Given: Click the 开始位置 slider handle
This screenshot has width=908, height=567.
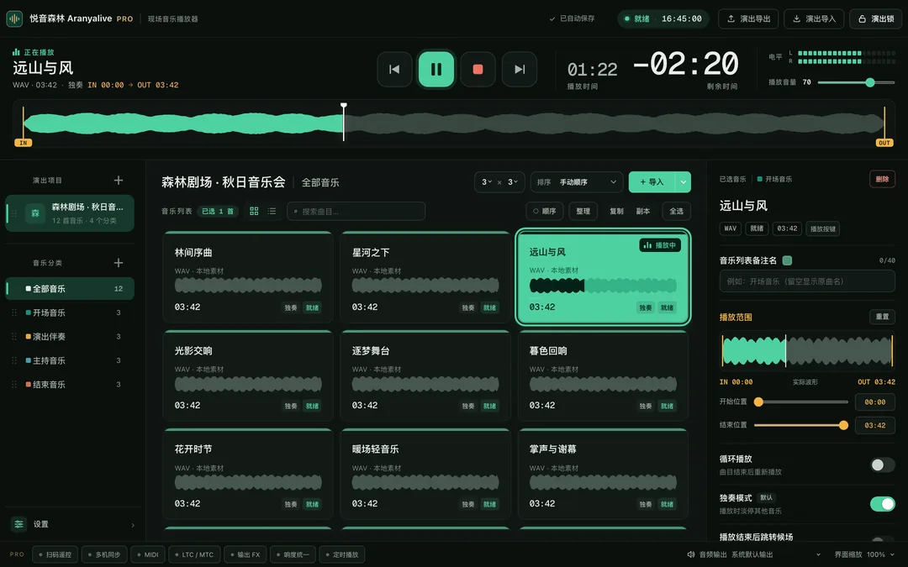Looking at the screenshot, I should (x=758, y=402).
